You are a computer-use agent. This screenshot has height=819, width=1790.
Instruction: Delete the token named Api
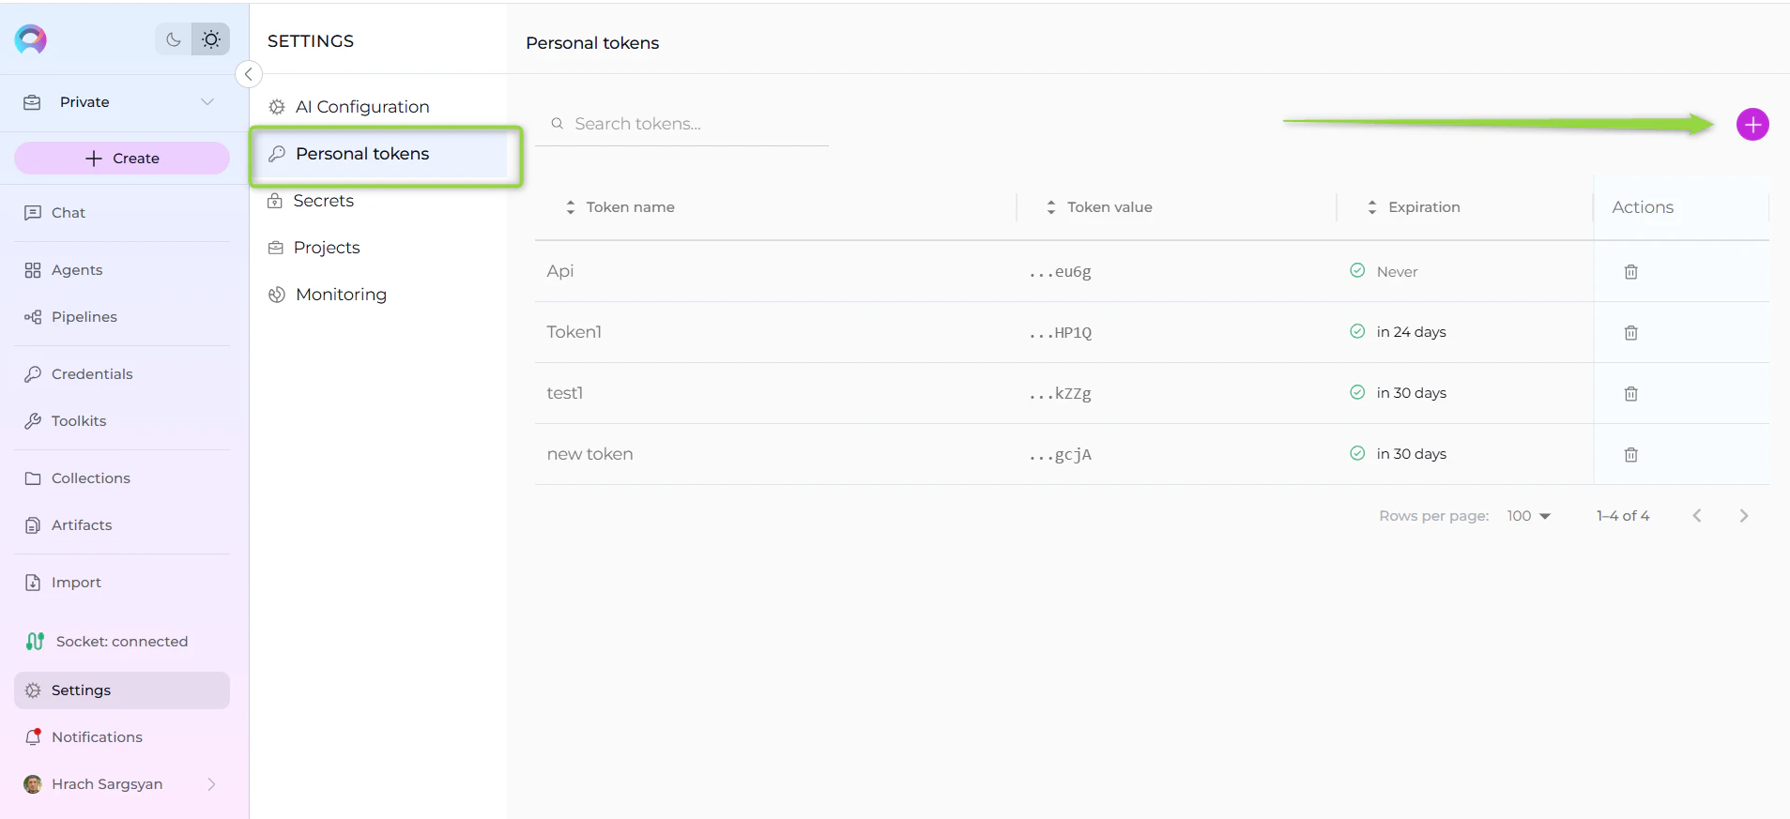point(1630,272)
